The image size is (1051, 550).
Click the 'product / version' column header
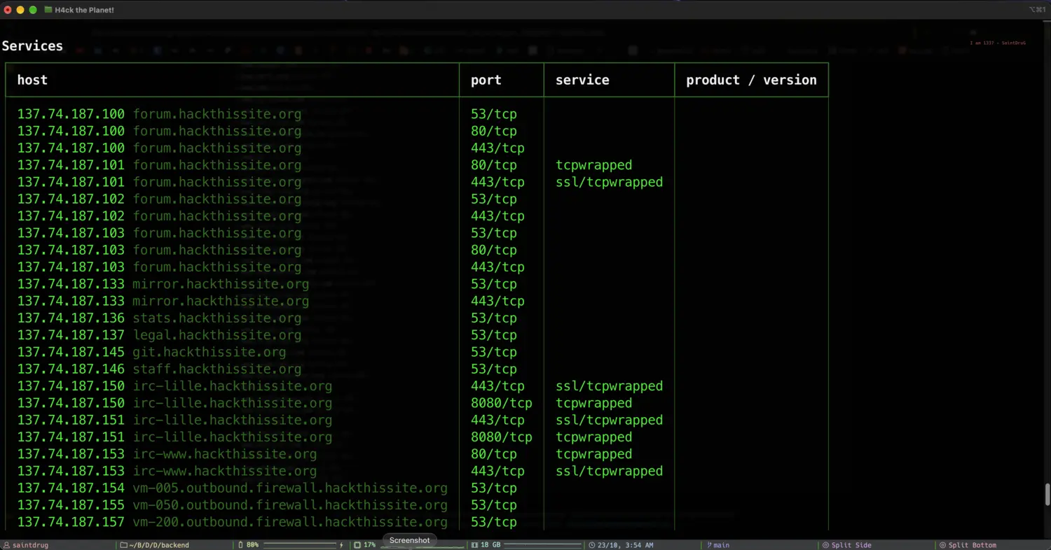tap(751, 80)
